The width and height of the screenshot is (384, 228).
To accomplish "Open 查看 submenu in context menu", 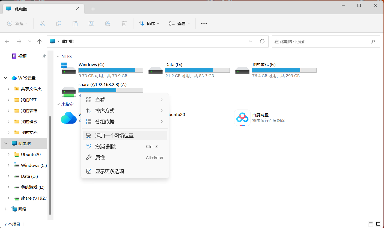I will point(125,100).
